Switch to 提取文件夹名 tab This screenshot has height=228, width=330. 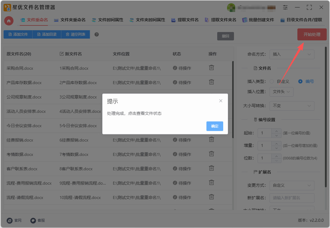point(220,20)
